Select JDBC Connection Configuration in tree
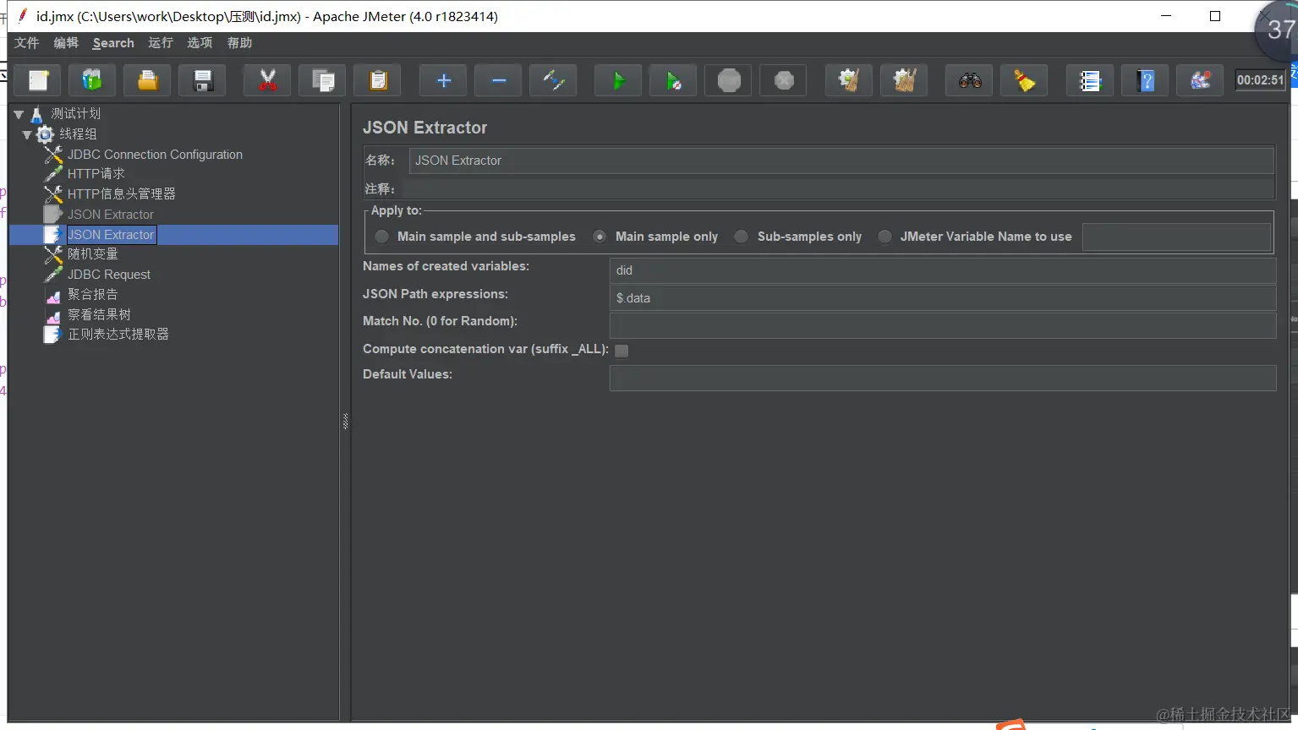Screen dimensions: 1298x730 click(155, 155)
